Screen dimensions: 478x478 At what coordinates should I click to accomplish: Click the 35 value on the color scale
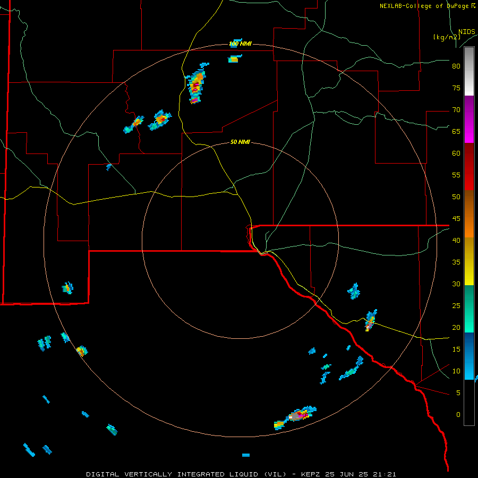456,262
